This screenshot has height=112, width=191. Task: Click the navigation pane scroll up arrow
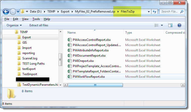pyautogui.click(x=60, y=32)
